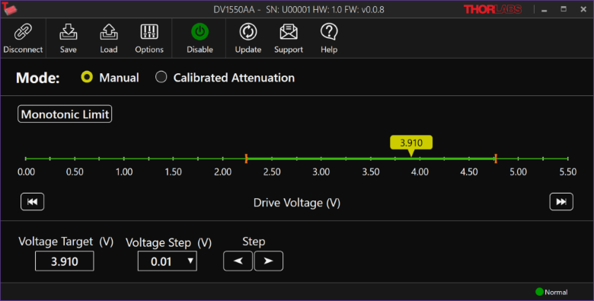Open Options sliders icon

click(x=149, y=32)
